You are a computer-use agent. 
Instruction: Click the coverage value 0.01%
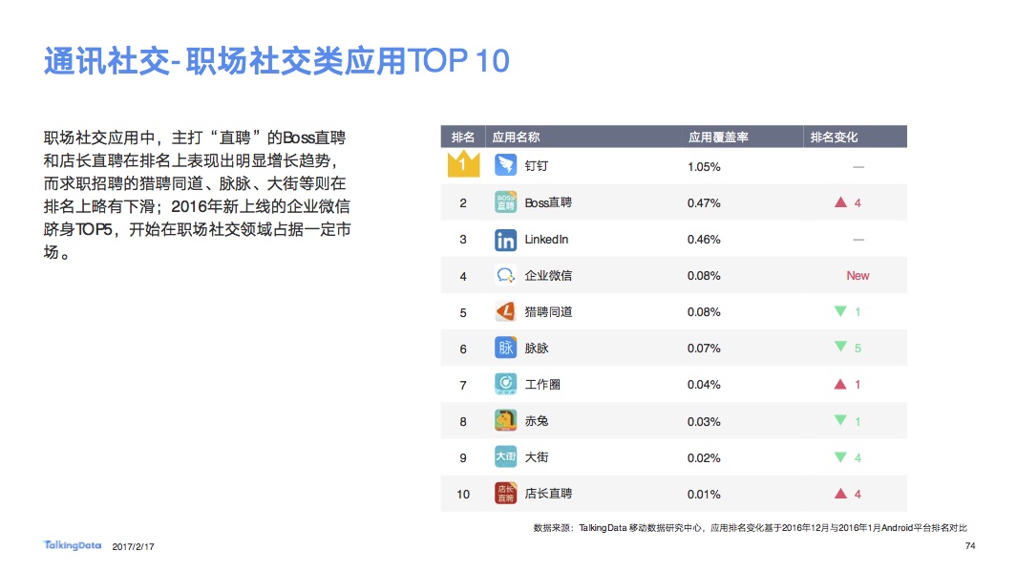click(x=704, y=495)
